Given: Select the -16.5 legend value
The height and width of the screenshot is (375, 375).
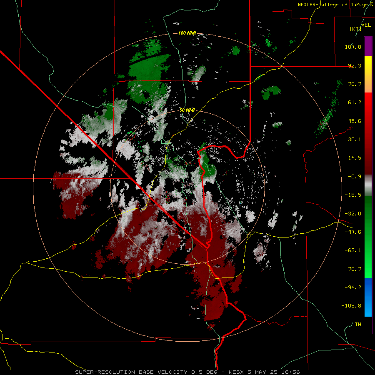Looking at the screenshot, I should point(353,195).
